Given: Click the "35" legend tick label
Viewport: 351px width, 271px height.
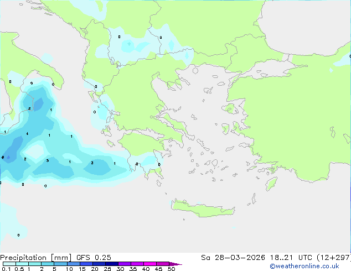Looking at the screenshot, I should [133, 269].
